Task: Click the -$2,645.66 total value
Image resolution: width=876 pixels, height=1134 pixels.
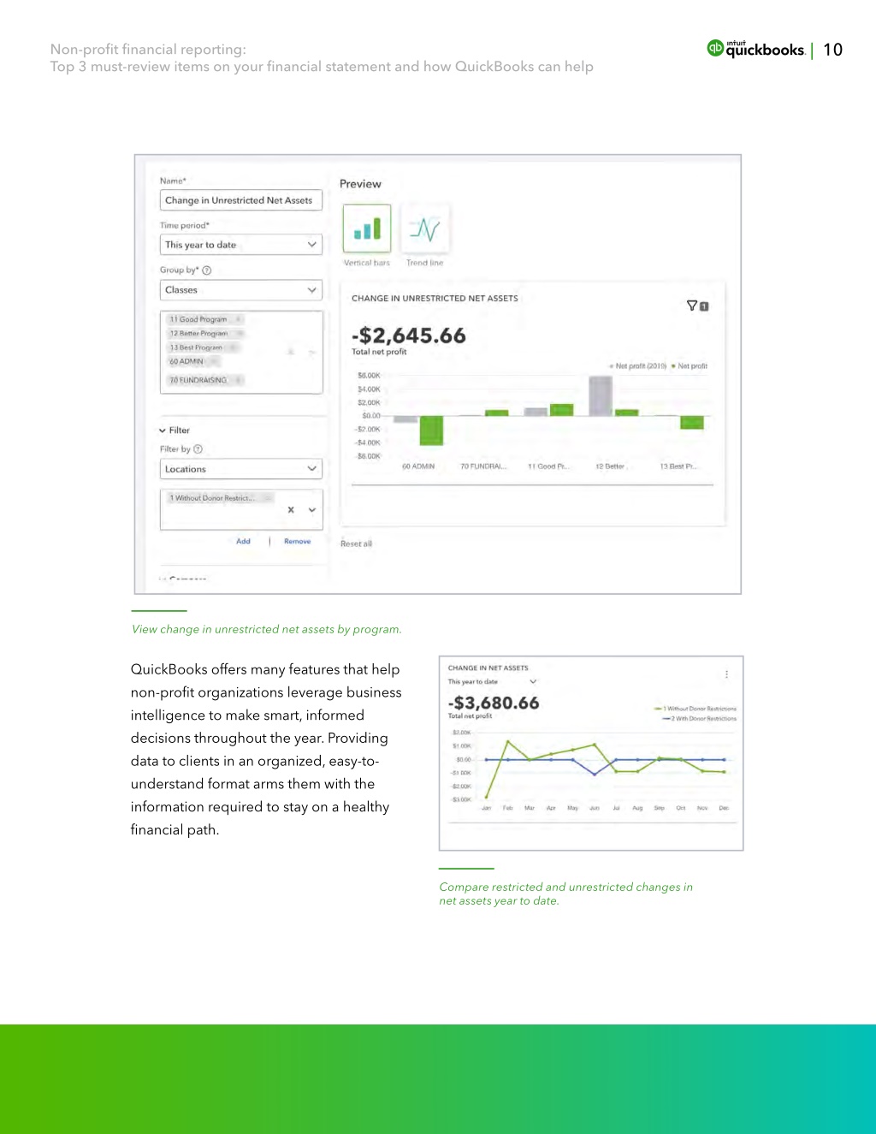Action: (x=409, y=335)
